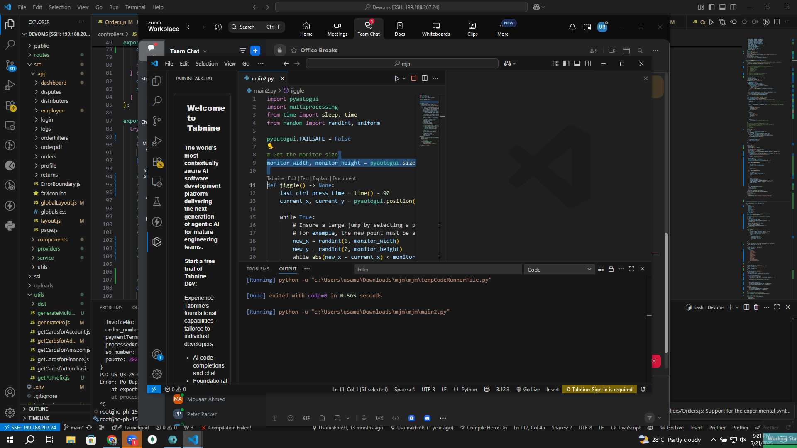Toggle panel visibility in front VS Code title bar
The height and width of the screenshot is (448, 797).
pyautogui.click(x=577, y=63)
